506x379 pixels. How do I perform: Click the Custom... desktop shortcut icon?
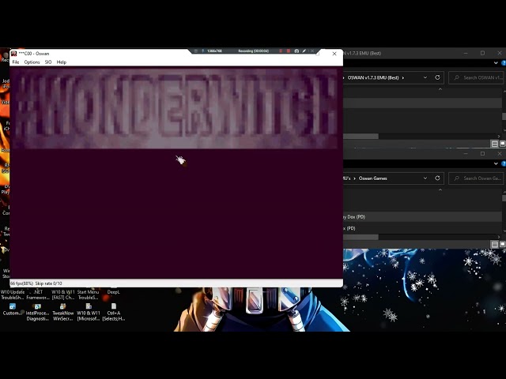pyautogui.click(x=13, y=306)
